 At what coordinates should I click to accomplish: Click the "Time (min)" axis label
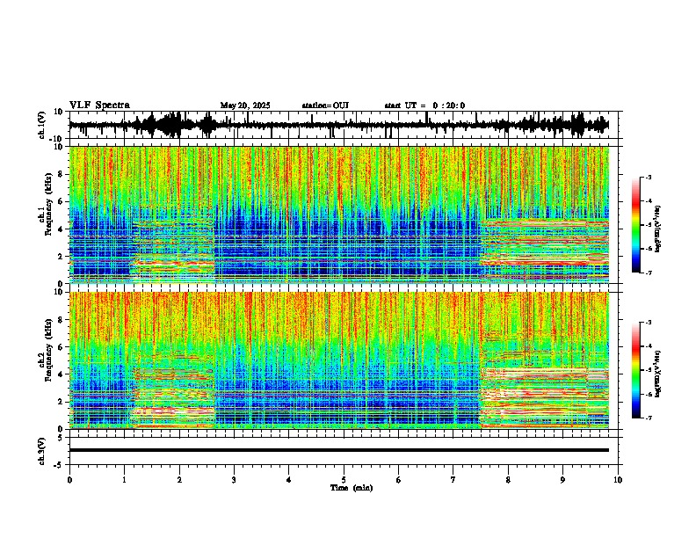point(352,488)
